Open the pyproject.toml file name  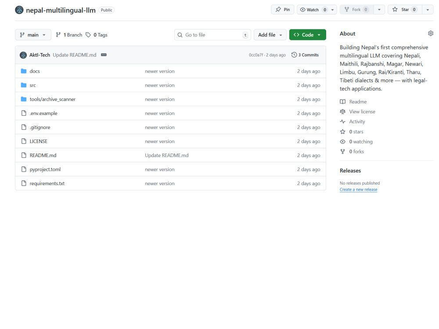45,169
